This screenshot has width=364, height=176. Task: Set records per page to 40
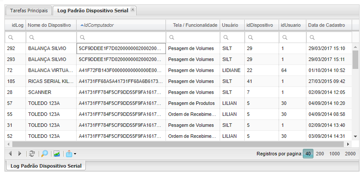[308, 154]
